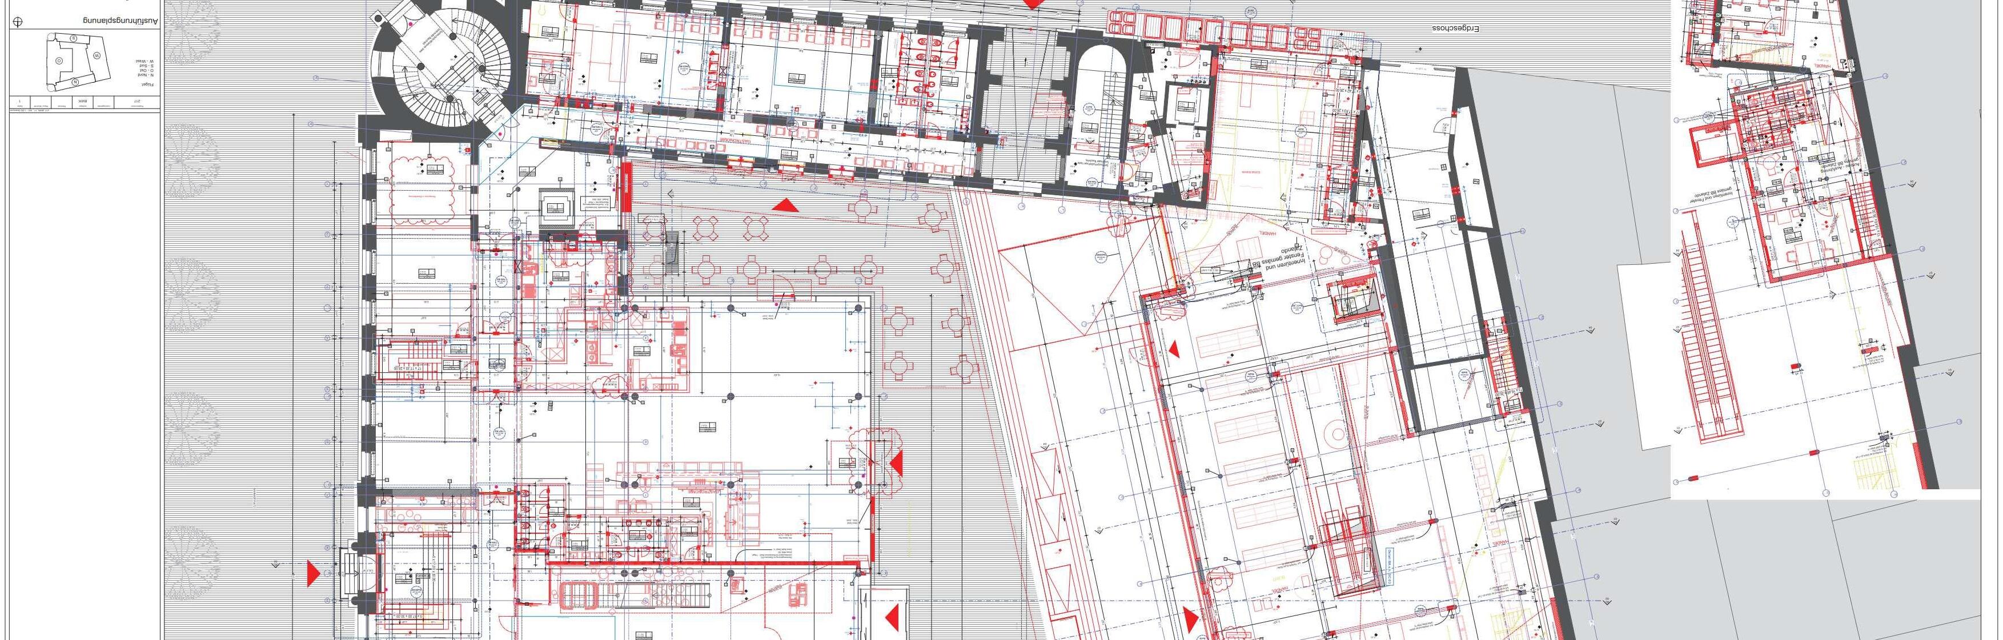Click the Flügel legend heading
Image resolution: width=2003 pixels, height=640 pixels.
(x=148, y=84)
